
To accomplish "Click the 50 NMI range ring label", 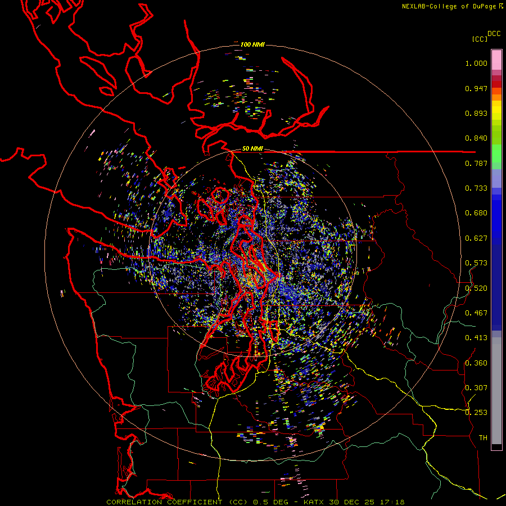I will coord(252,149).
